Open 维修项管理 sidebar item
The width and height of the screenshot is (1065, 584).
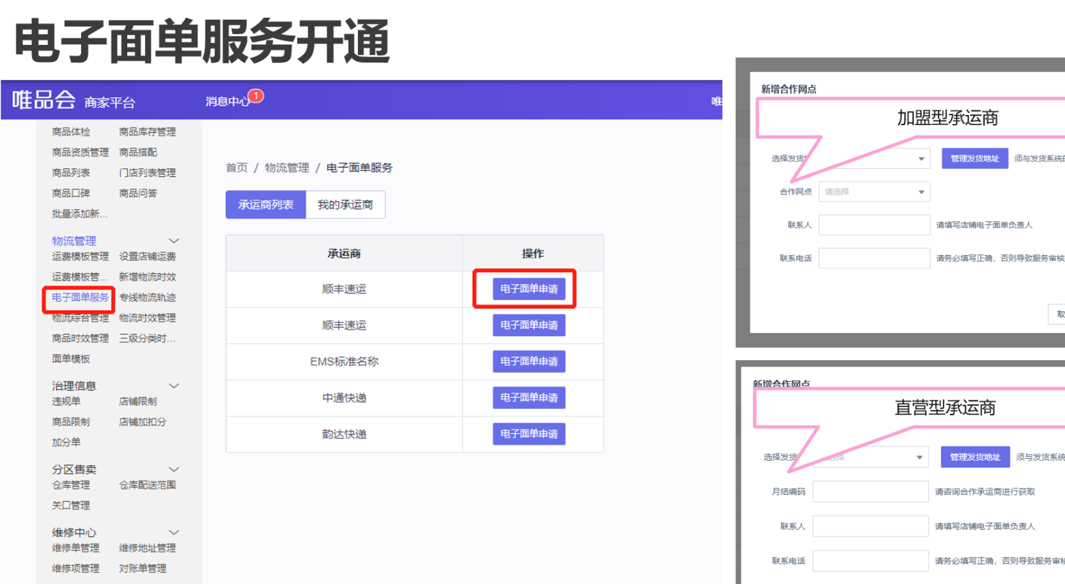pos(76,568)
